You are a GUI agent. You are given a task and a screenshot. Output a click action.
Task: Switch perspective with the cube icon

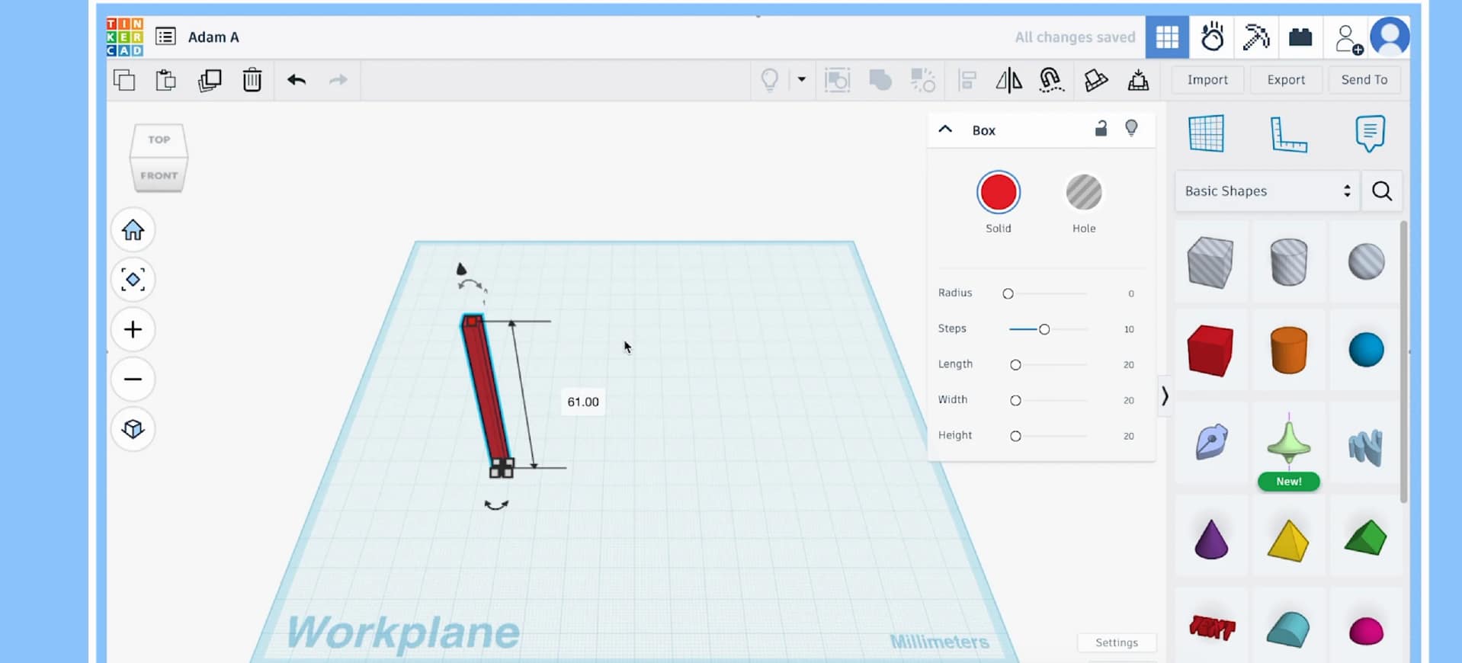click(x=133, y=428)
